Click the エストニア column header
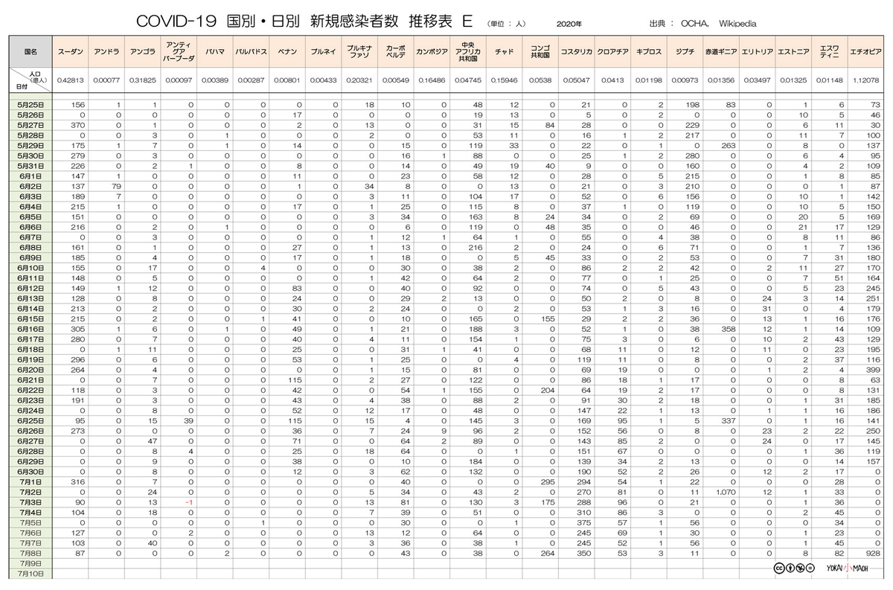This screenshot has width=893, height=590. click(793, 52)
